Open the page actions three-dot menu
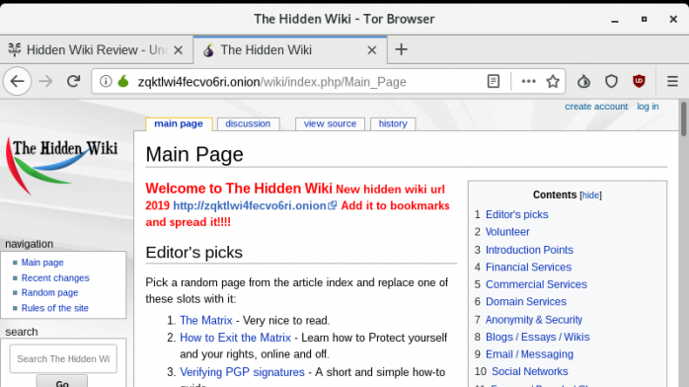The image size is (689, 387). [x=528, y=81]
